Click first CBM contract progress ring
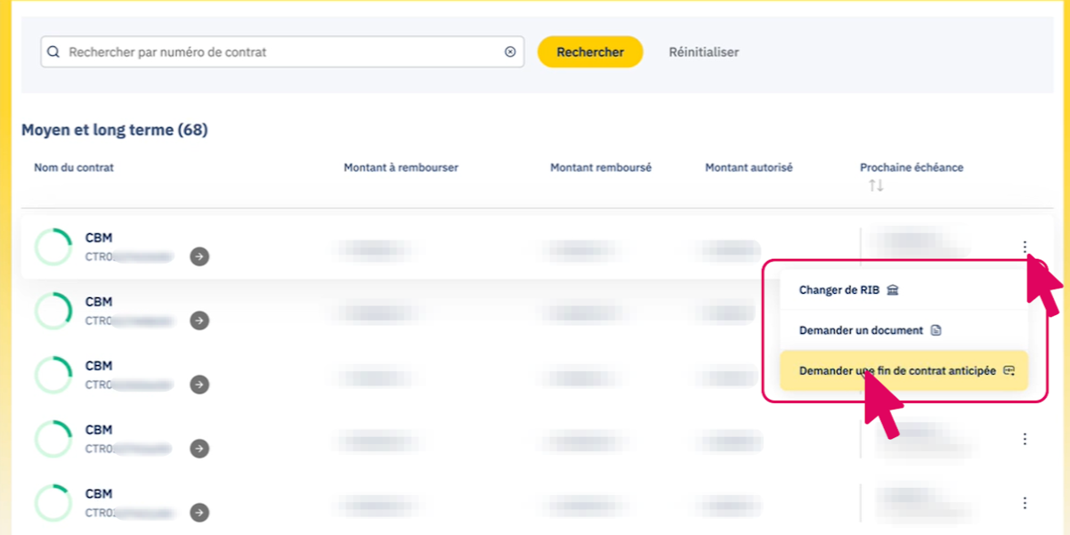The height and width of the screenshot is (535, 1070). pos(53,247)
